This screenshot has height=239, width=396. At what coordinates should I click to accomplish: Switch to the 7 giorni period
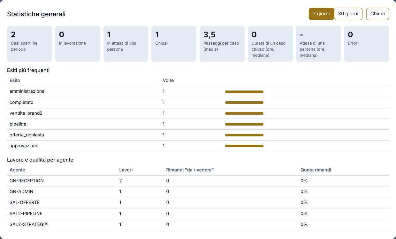tap(321, 14)
